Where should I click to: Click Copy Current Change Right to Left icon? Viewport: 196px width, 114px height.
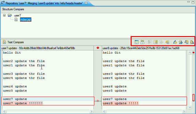pos(167,42)
